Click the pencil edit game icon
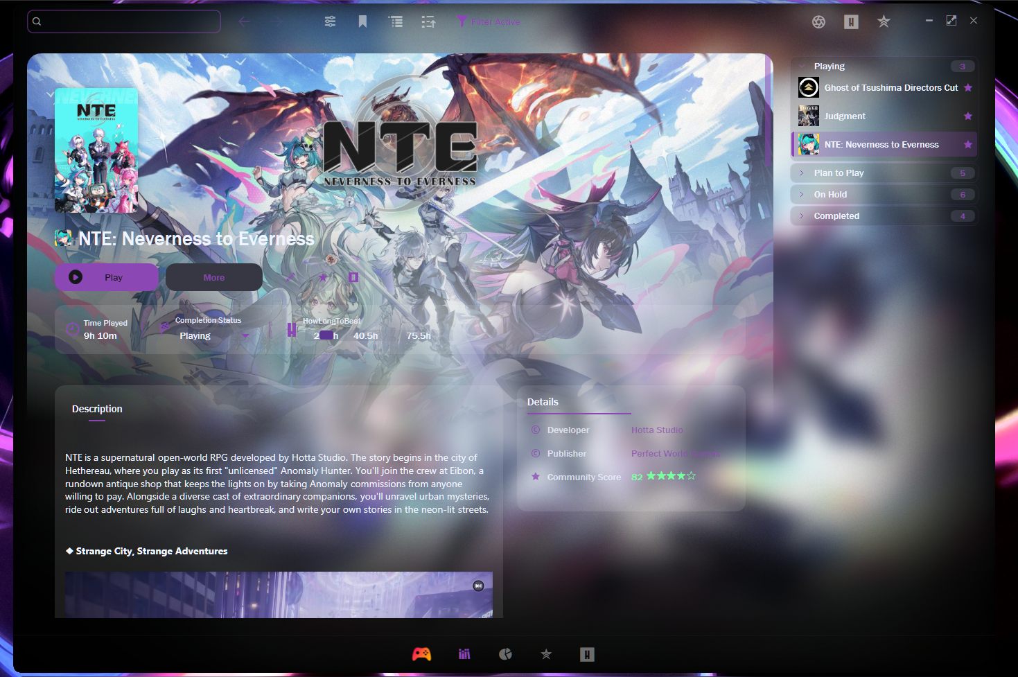 click(290, 277)
